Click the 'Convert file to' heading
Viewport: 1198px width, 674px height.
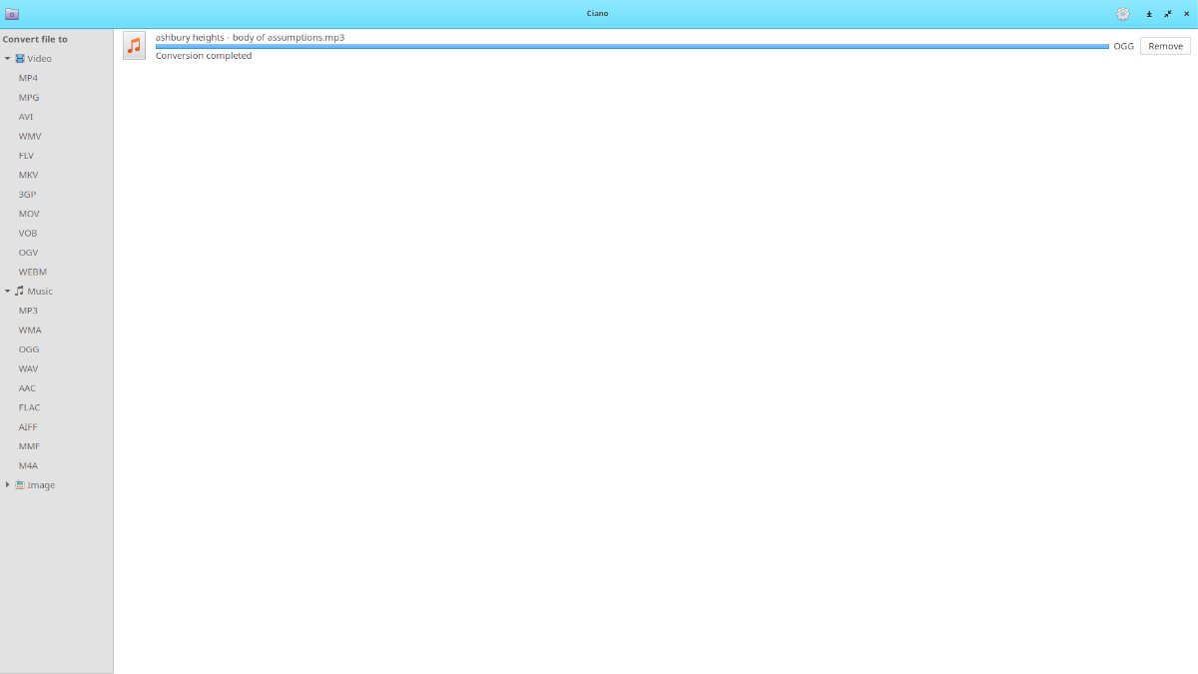pos(35,39)
